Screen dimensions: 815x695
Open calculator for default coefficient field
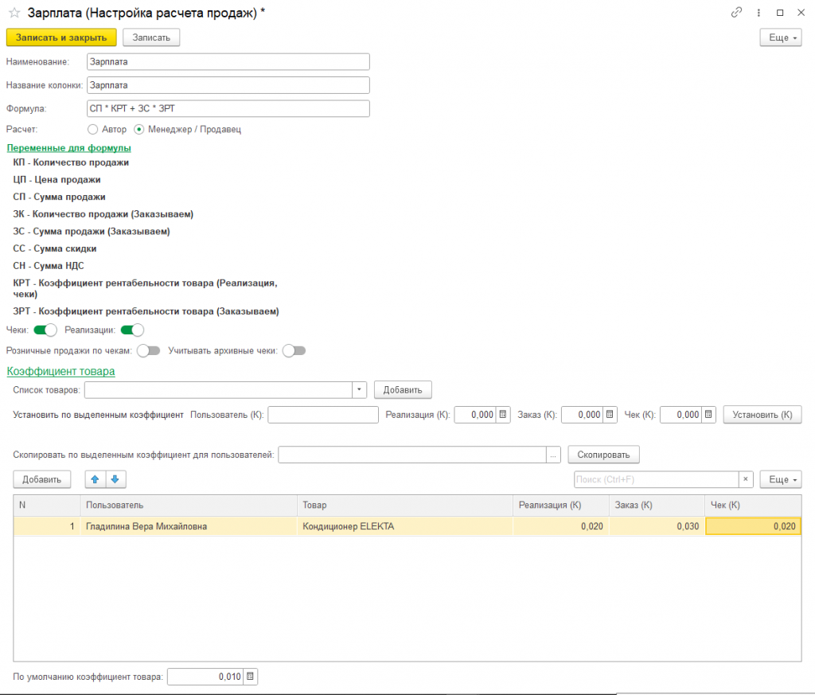250,676
